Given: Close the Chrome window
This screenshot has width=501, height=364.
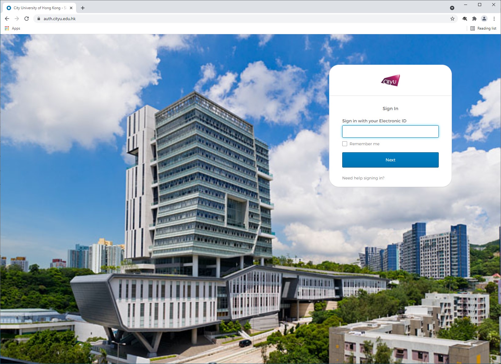Looking at the screenshot, I should [494, 5].
